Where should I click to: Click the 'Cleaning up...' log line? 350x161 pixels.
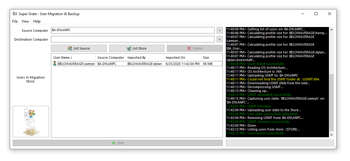pos(247,91)
